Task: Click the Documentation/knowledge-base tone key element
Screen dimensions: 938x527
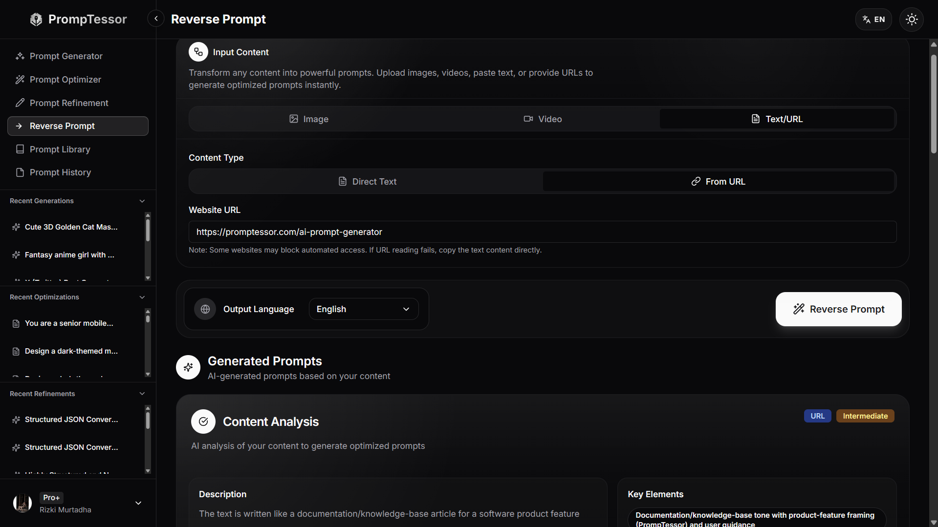Action: pos(757,518)
